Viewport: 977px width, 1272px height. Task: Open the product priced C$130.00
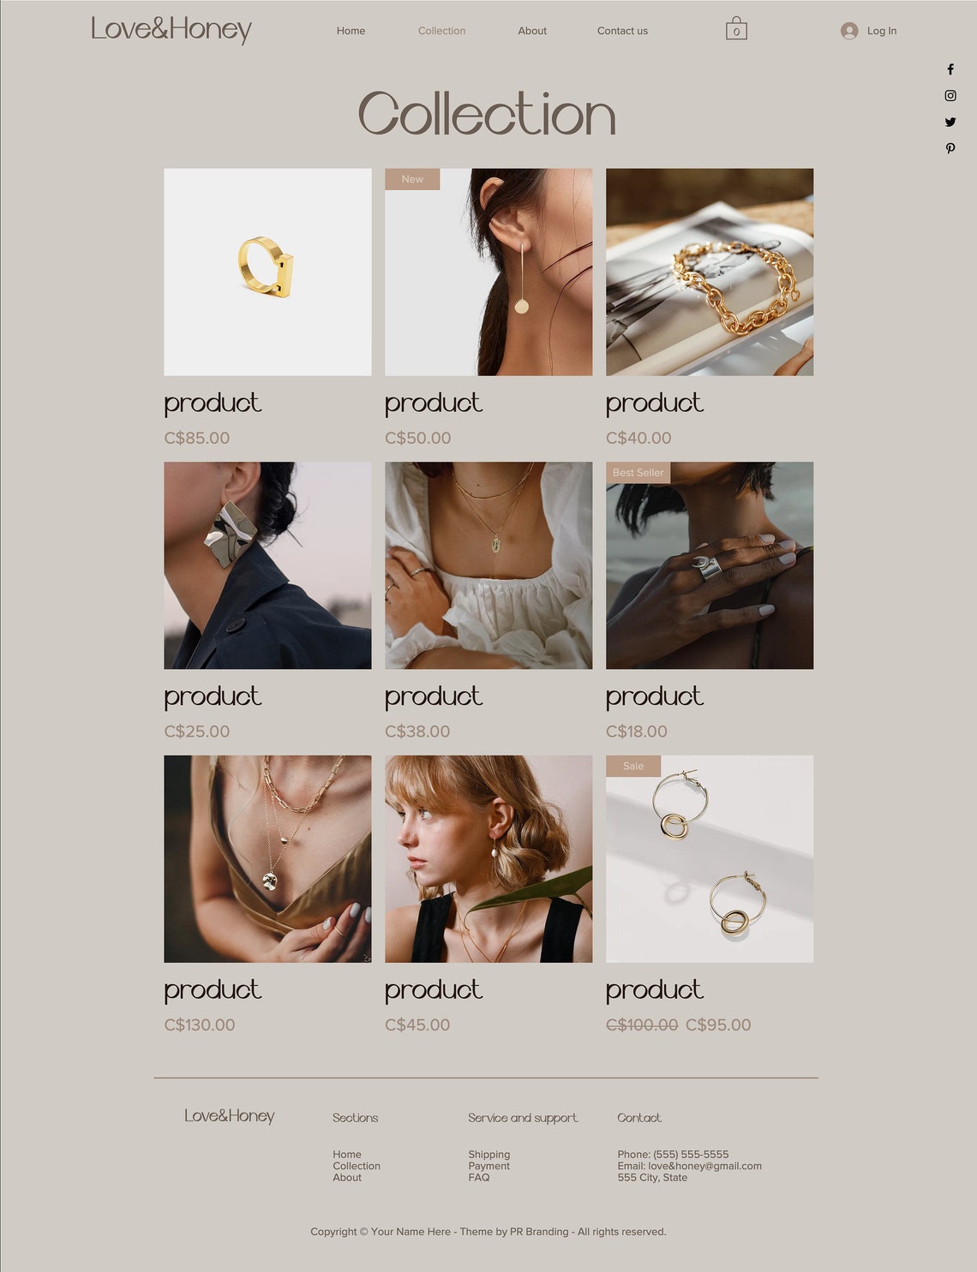267,859
